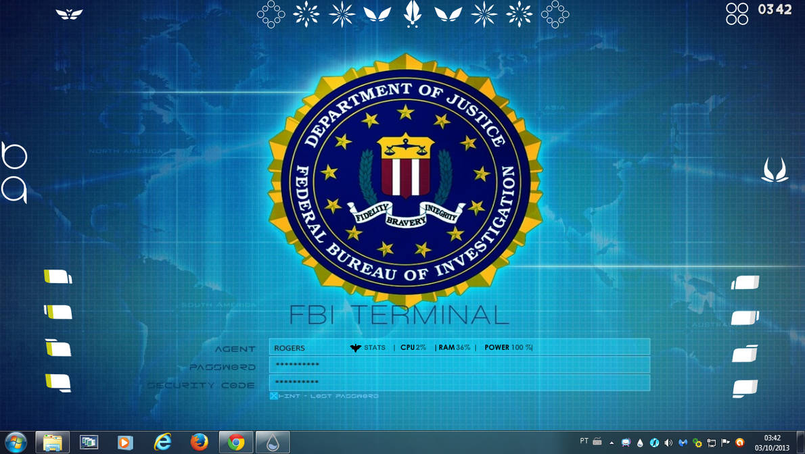Toggle the hint checkbox below the security code field
The height and width of the screenshot is (454, 805).
click(273, 395)
